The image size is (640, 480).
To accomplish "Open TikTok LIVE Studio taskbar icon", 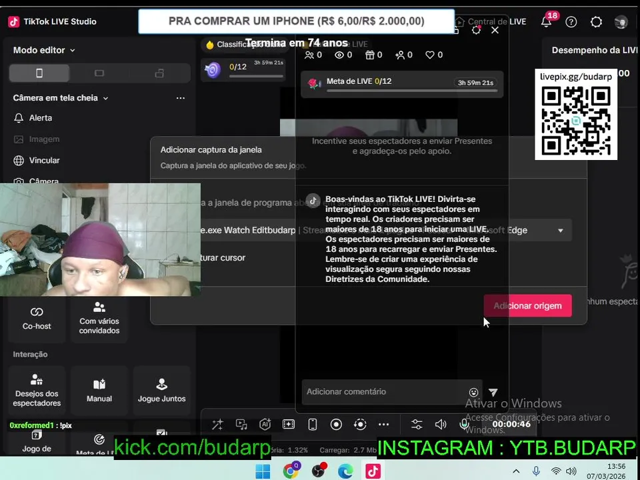I will pos(373,471).
